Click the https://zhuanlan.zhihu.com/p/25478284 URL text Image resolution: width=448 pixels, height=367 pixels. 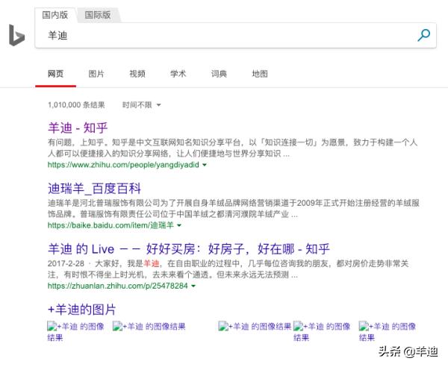tap(118, 286)
